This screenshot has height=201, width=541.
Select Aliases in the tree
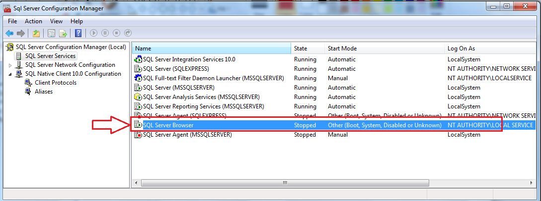coord(44,92)
